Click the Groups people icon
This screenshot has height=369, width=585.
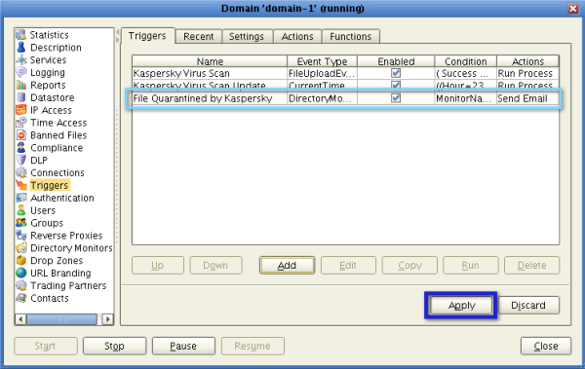tap(21, 223)
